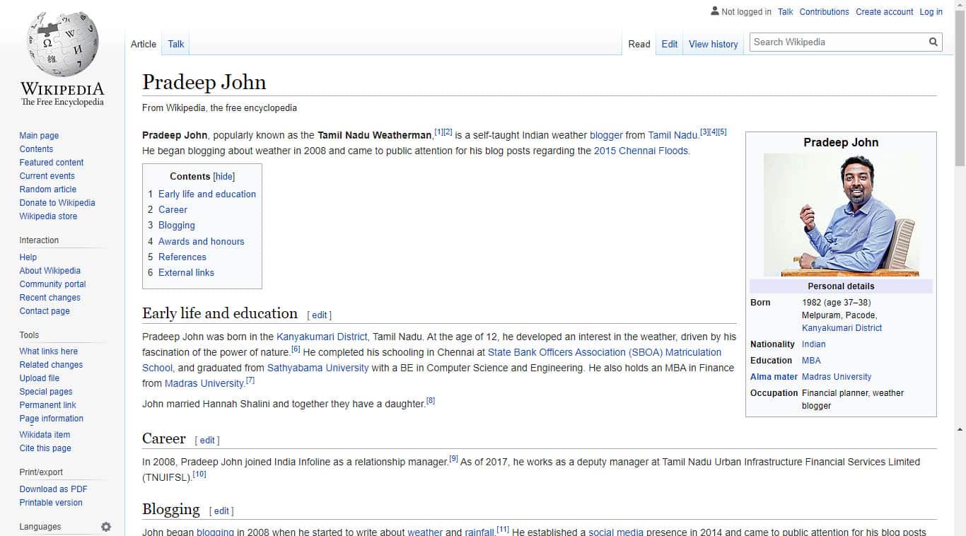The width and height of the screenshot is (966, 536).
Task: Open Special pages link
Action: tap(46, 392)
